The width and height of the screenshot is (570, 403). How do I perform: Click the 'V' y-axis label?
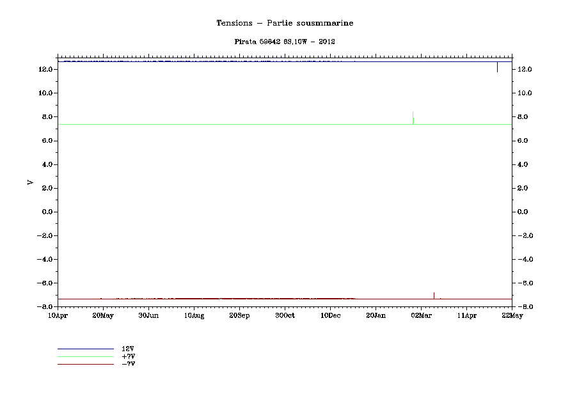point(30,183)
